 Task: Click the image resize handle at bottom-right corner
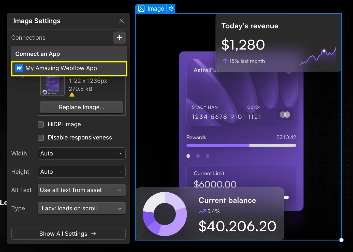[x=341, y=240]
